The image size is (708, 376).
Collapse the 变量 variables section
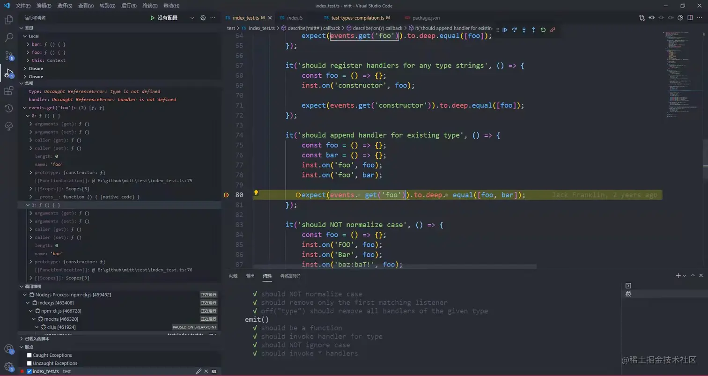click(21, 28)
